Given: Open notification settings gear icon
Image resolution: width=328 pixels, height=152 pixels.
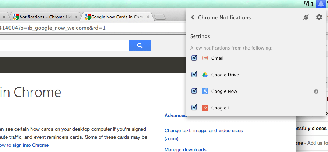Looking at the screenshot, I should click(x=319, y=18).
